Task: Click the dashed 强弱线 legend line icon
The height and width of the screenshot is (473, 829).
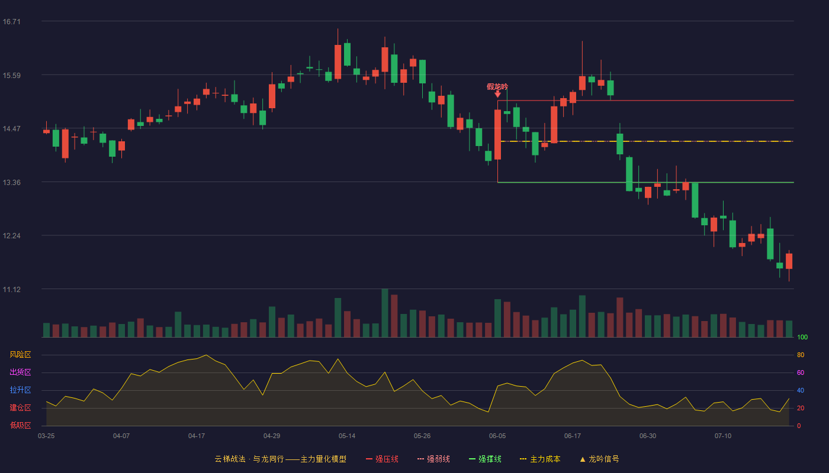Action: 420,459
